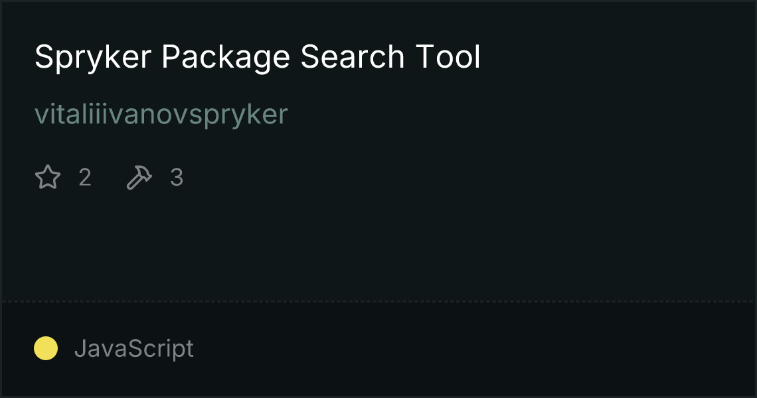Visit the author name below the title
The image size is (757, 398).
(161, 114)
